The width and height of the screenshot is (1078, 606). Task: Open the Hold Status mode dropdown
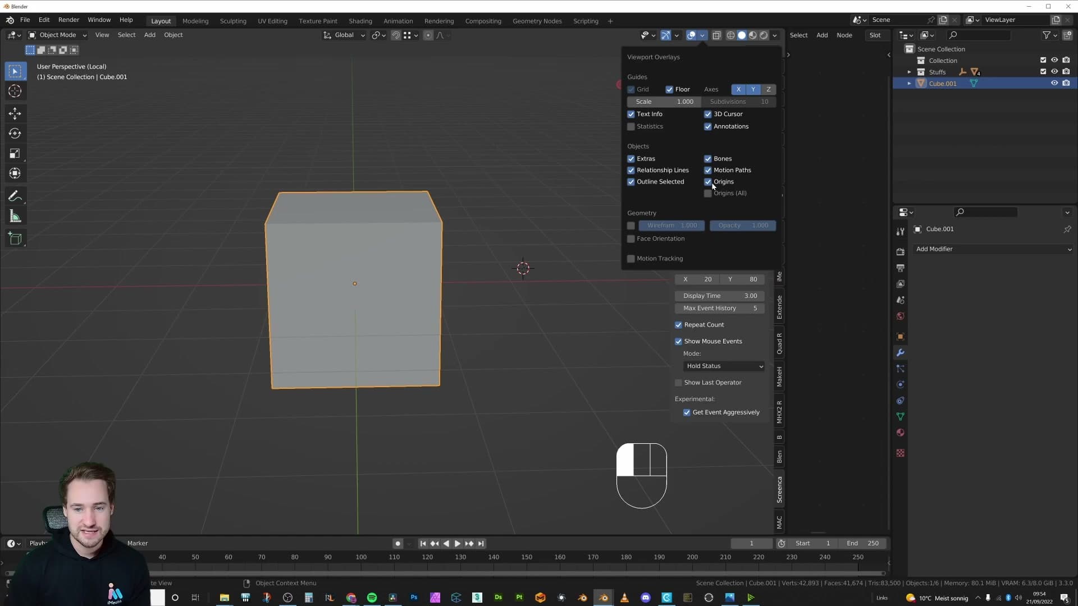[x=724, y=366]
